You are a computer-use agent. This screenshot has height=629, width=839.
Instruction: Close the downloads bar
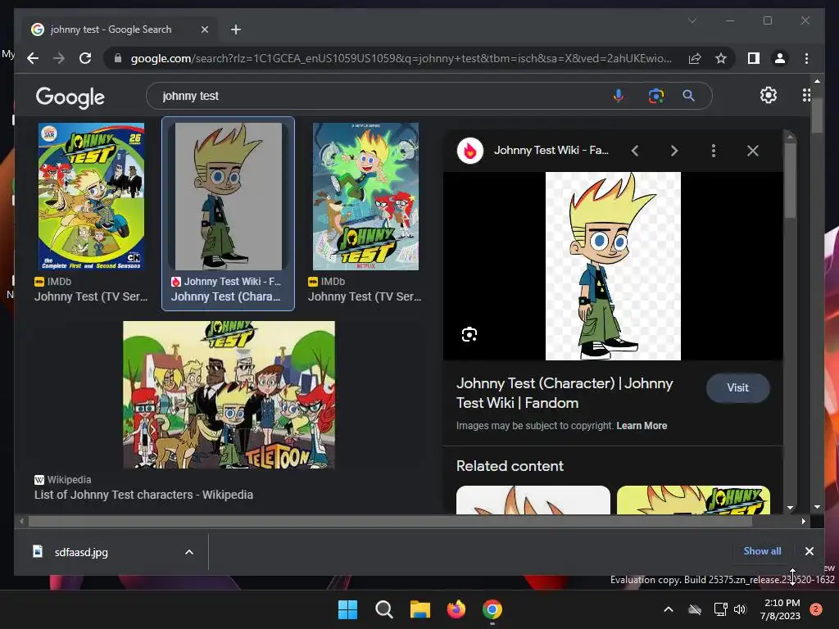click(809, 551)
